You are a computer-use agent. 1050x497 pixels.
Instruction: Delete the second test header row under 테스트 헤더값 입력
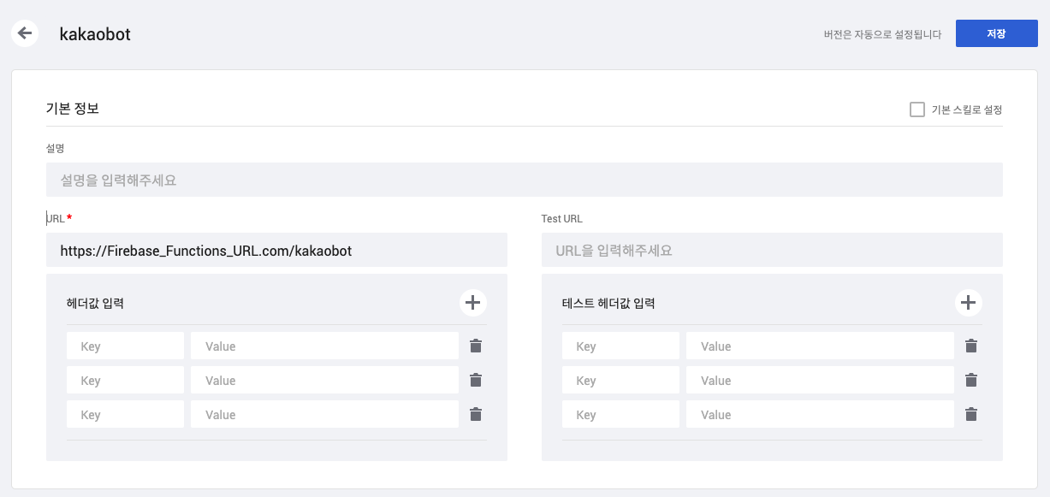tap(971, 380)
